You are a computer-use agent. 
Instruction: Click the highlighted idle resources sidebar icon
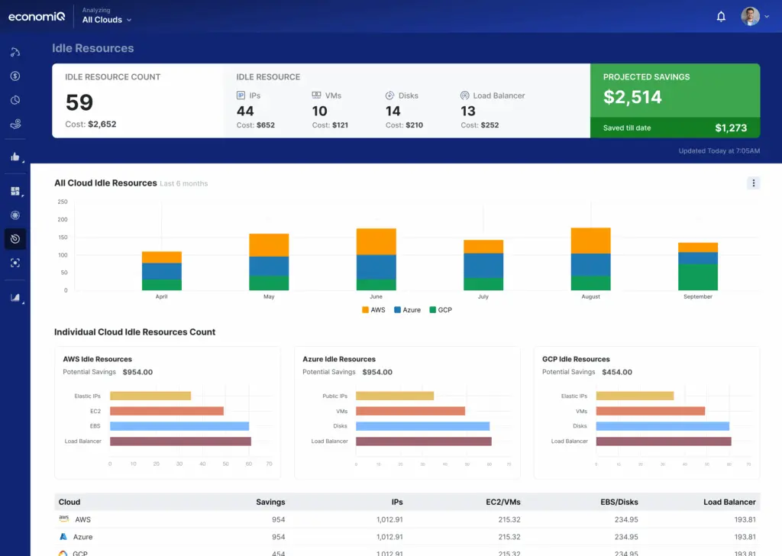(16, 238)
